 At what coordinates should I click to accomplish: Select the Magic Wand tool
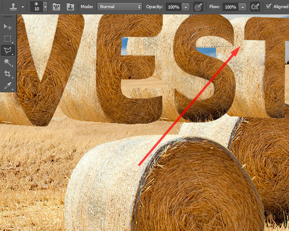coord(8,62)
